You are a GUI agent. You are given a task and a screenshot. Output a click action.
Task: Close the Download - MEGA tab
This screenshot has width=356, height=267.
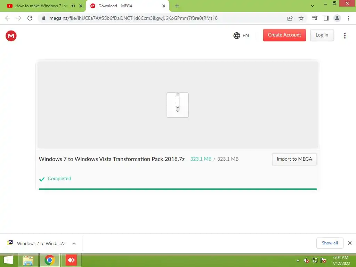(x=164, y=6)
